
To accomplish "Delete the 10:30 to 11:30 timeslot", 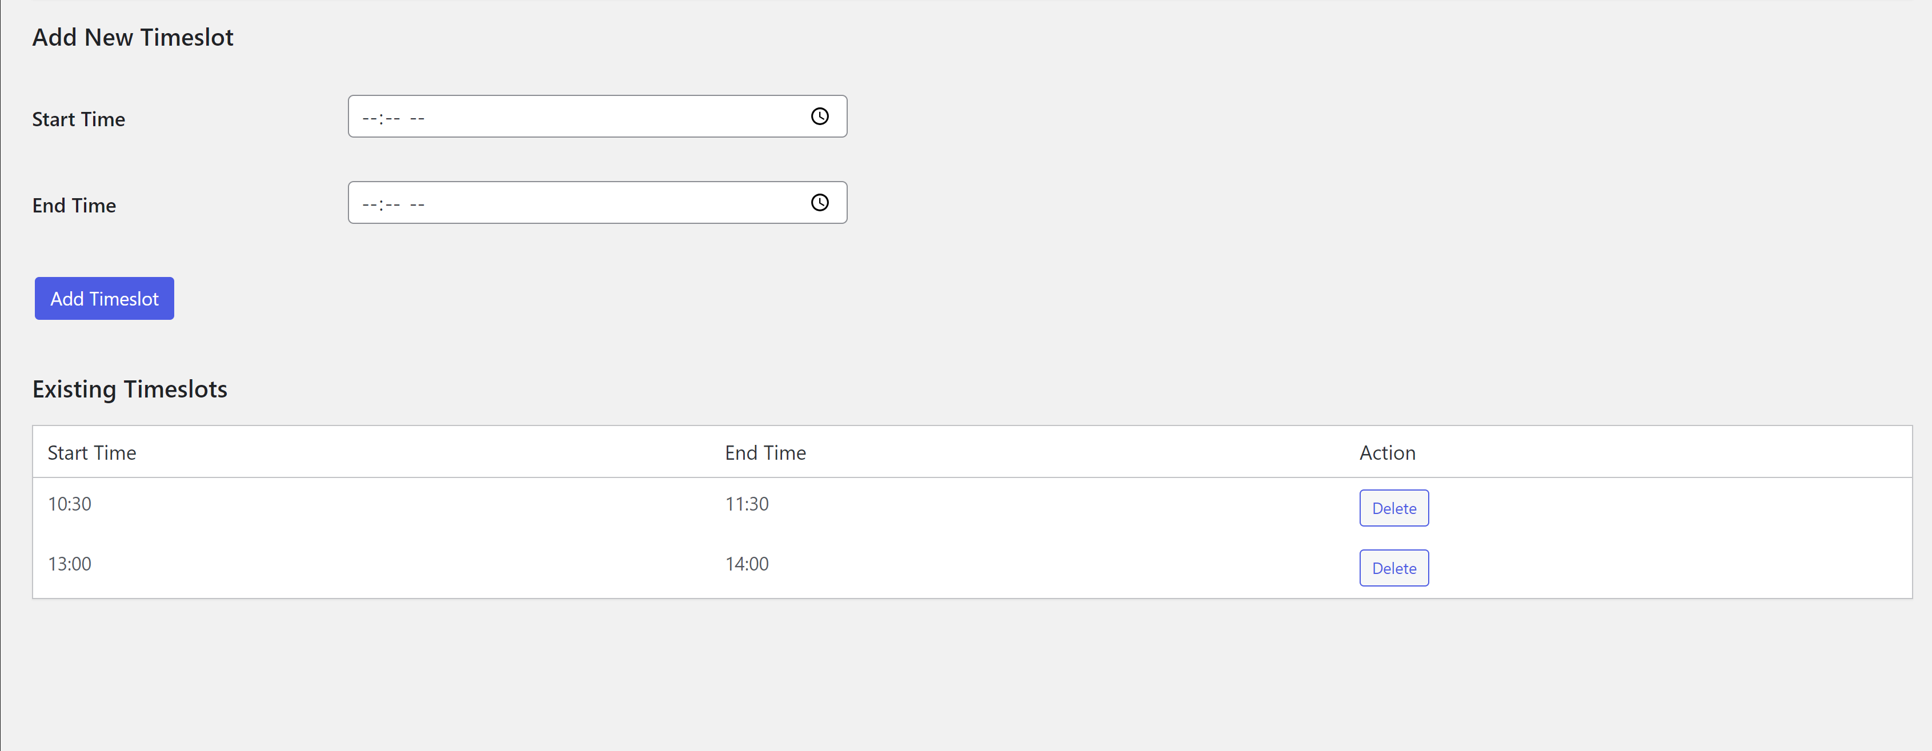I will [x=1393, y=508].
